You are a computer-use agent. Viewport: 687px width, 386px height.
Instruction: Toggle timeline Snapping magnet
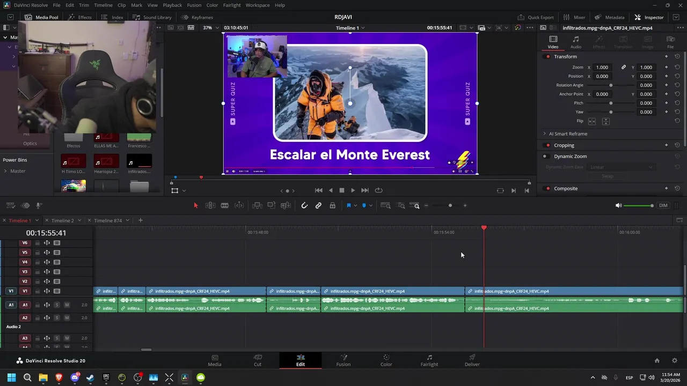(304, 205)
